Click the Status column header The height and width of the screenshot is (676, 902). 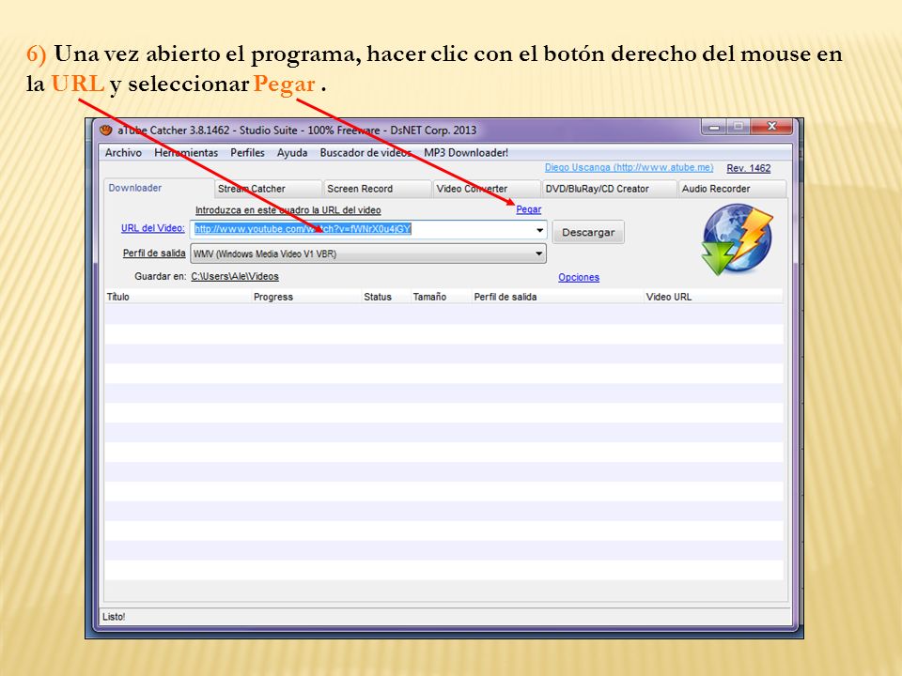point(385,297)
